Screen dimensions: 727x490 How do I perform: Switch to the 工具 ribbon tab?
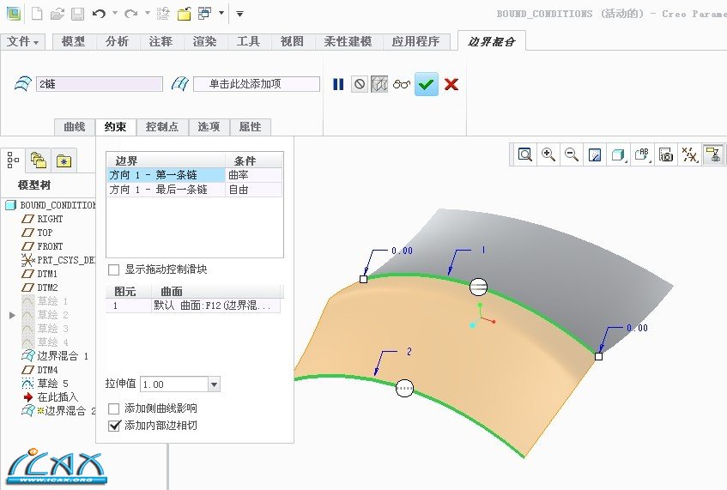pos(248,42)
